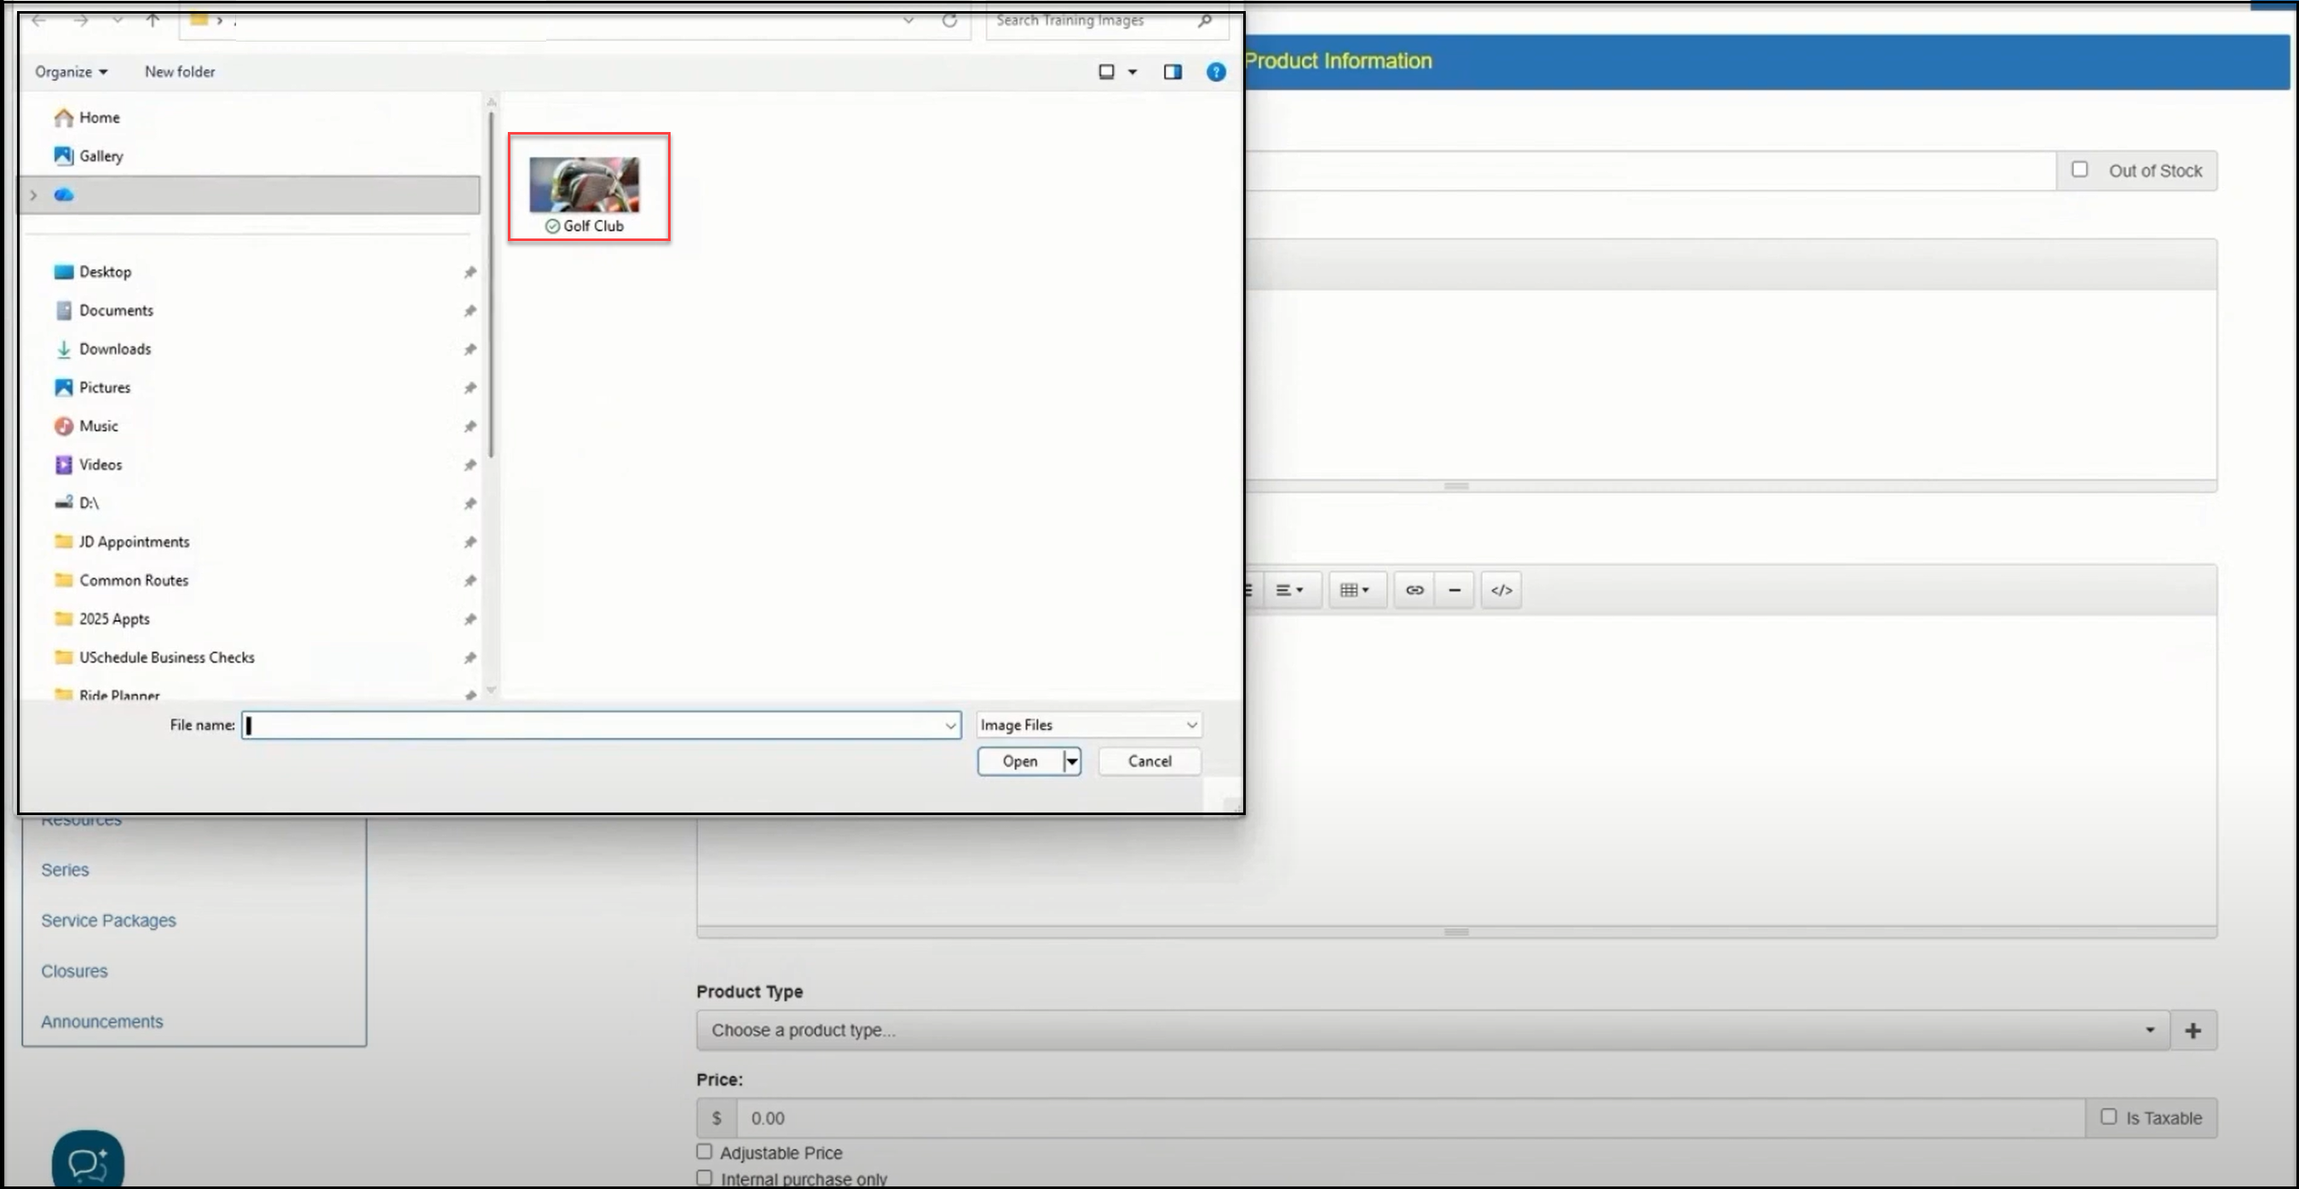Image resolution: width=2299 pixels, height=1189 pixels.
Task: Open the Service Packages sidebar link
Action: tap(108, 920)
